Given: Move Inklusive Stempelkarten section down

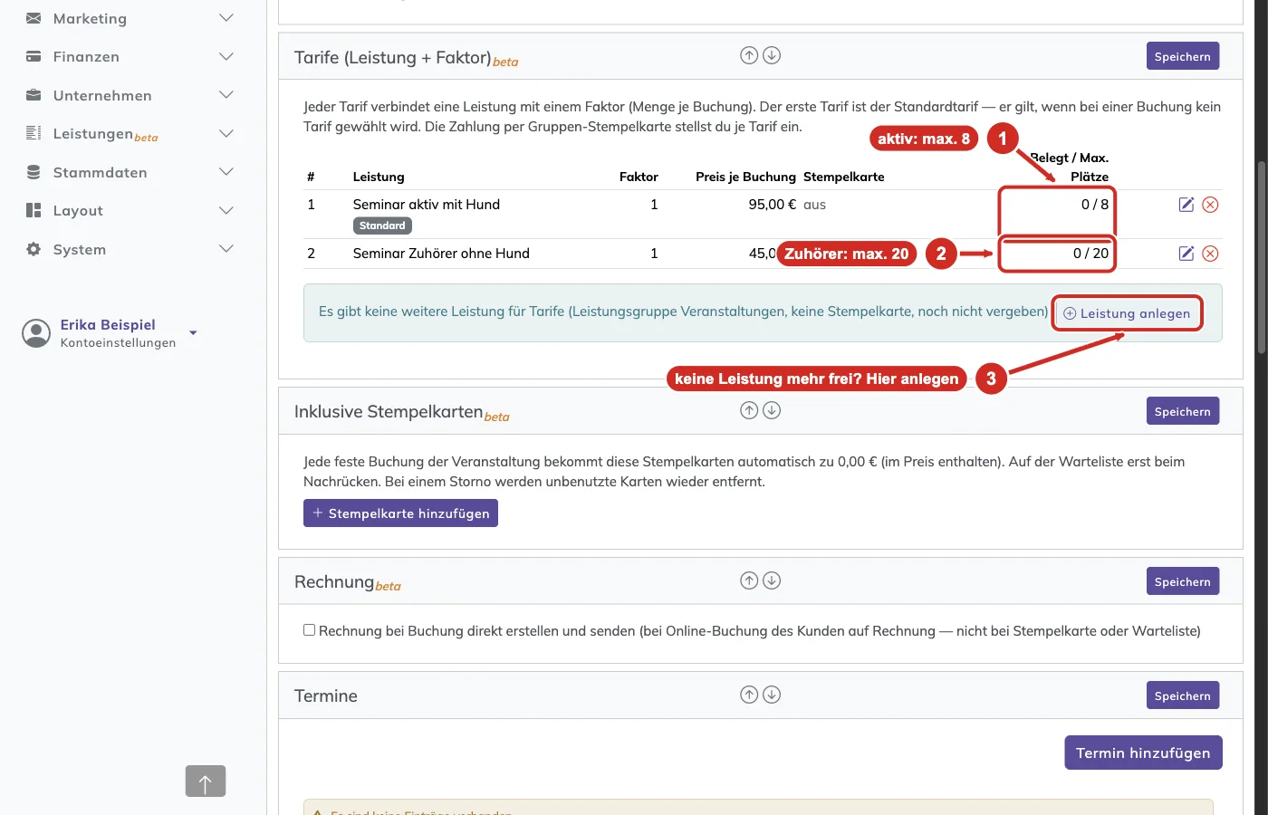Looking at the screenshot, I should coord(772,410).
